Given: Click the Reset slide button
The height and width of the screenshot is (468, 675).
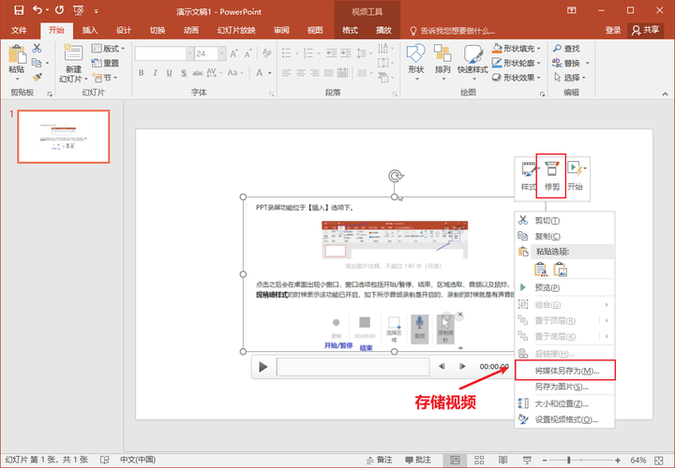Looking at the screenshot, I should [x=105, y=63].
